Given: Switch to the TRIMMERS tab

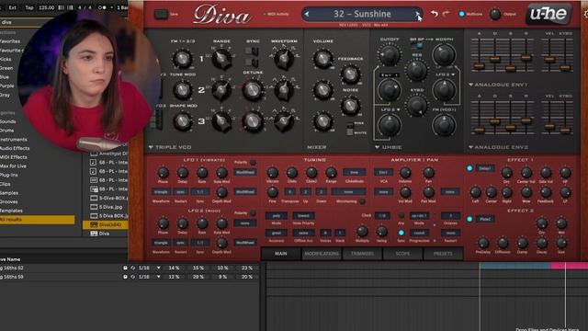Looking at the screenshot, I should [x=362, y=254].
